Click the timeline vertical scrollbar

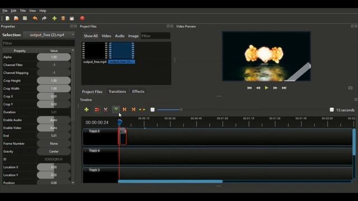point(354,142)
